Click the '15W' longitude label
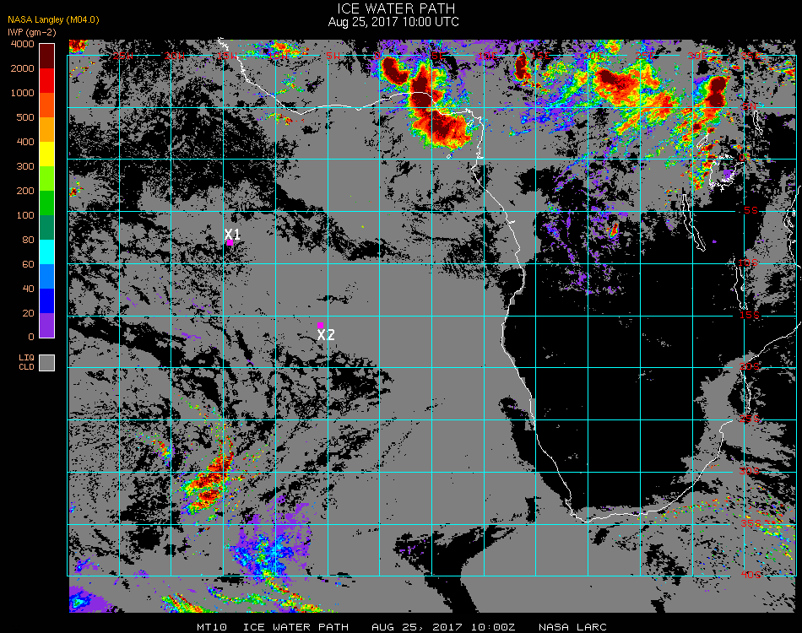 [x=227, y=56]
